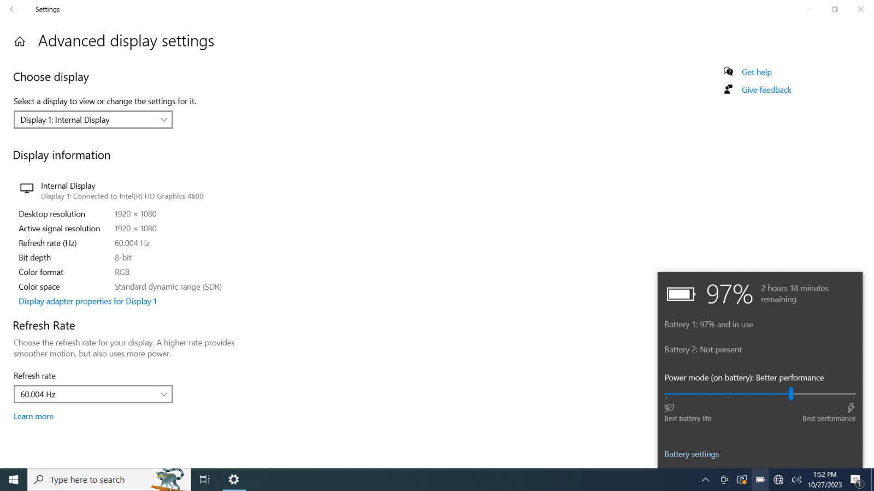Image resolution: width=874 pixels, height=491 pixels.
Task: Click the lemur search highlight image
Action: click(168, 480)
